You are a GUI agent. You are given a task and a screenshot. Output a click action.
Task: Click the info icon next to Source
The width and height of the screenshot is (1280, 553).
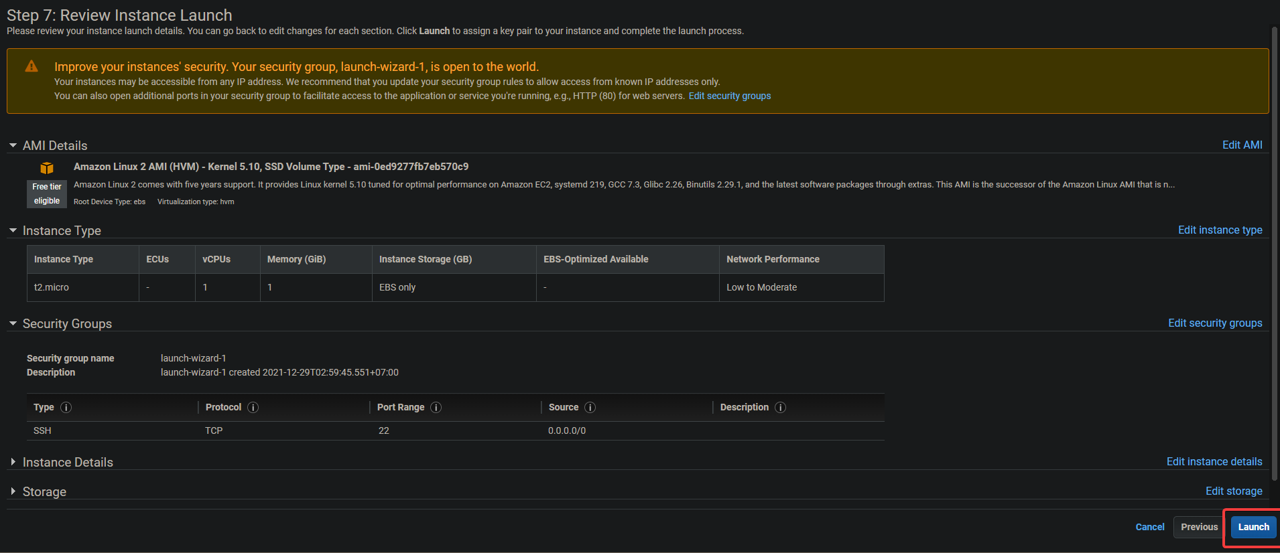click(590, 407)
